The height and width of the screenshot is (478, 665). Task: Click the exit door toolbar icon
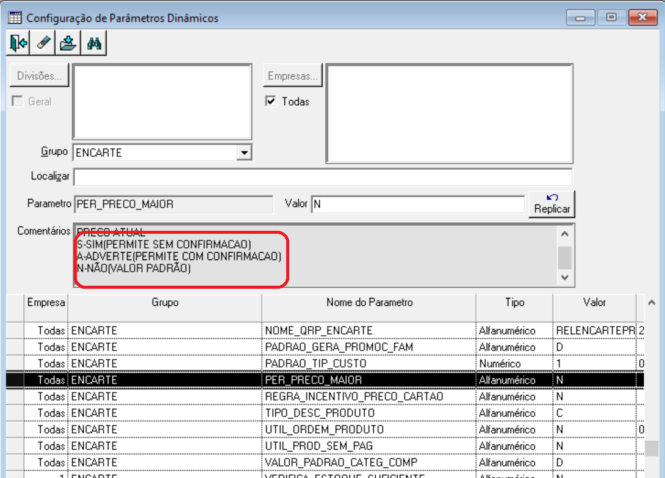click(x=18, y=43)
